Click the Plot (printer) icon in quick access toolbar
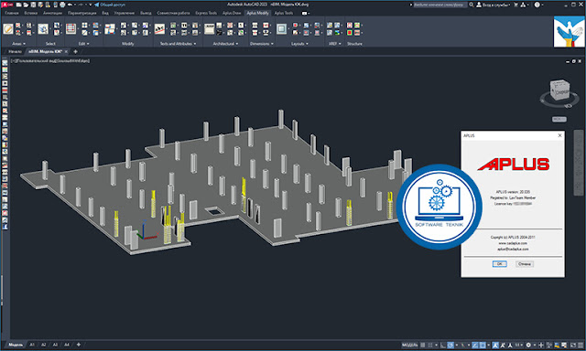The width and height of the screenshot is (586, 351). (62, 5)
